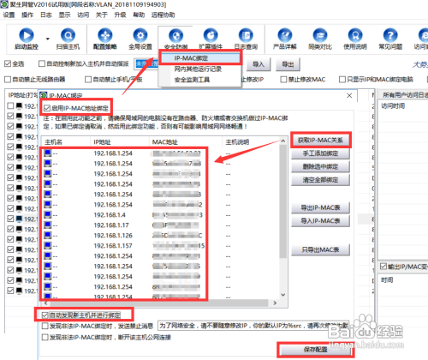Click the 导出 export button in the main window

tap(288, 64)
